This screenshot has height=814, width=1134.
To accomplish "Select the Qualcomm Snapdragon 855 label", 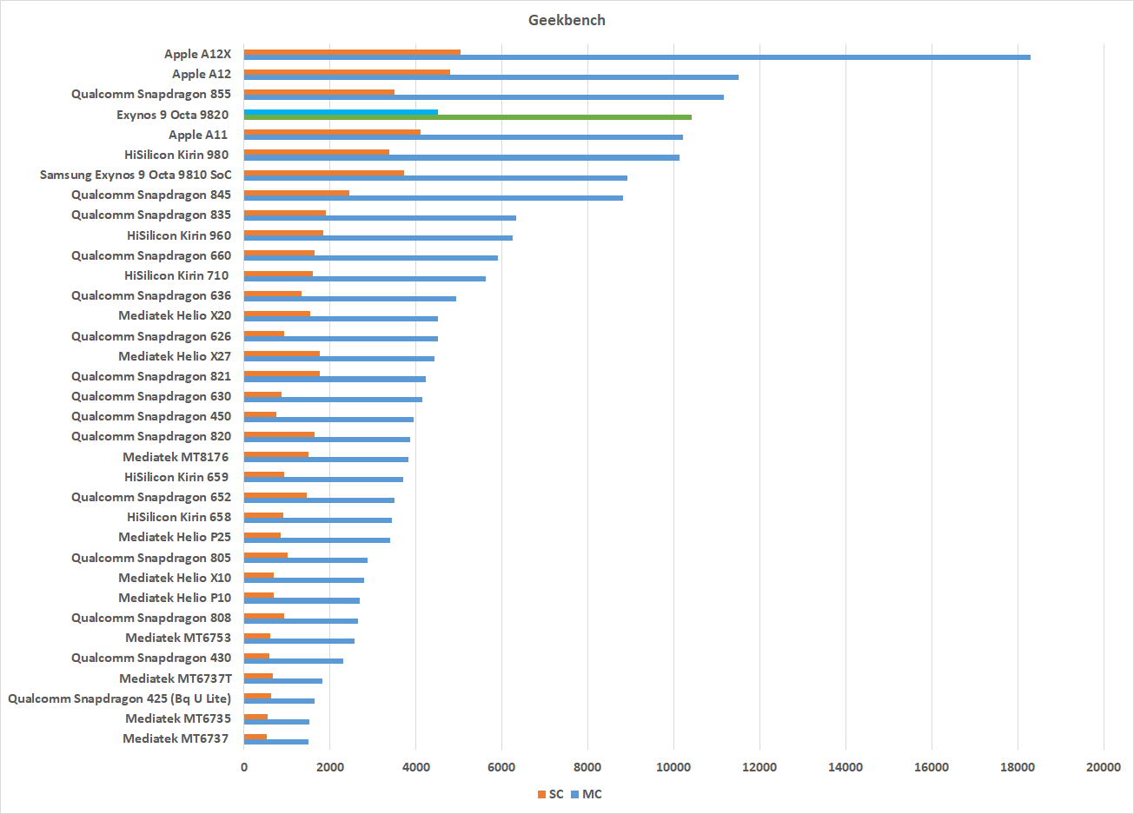I will [x=151, y=94].
